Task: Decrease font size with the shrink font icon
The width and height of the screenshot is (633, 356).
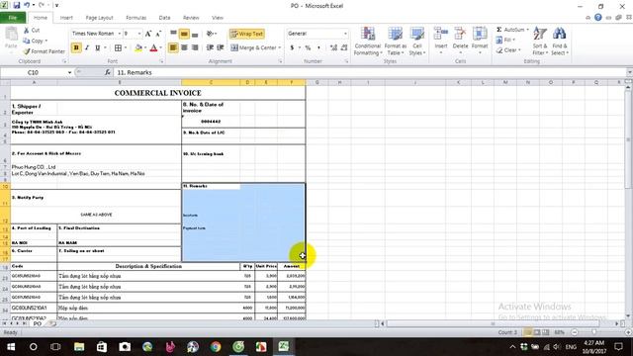Action: [x=158, y=34]
